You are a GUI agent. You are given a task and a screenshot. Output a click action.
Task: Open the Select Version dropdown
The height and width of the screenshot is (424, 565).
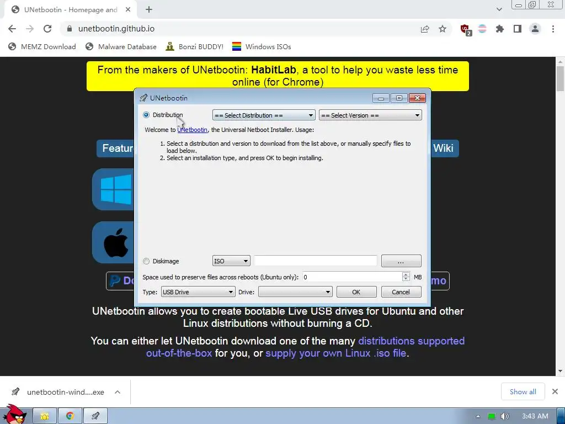(370, 115)
